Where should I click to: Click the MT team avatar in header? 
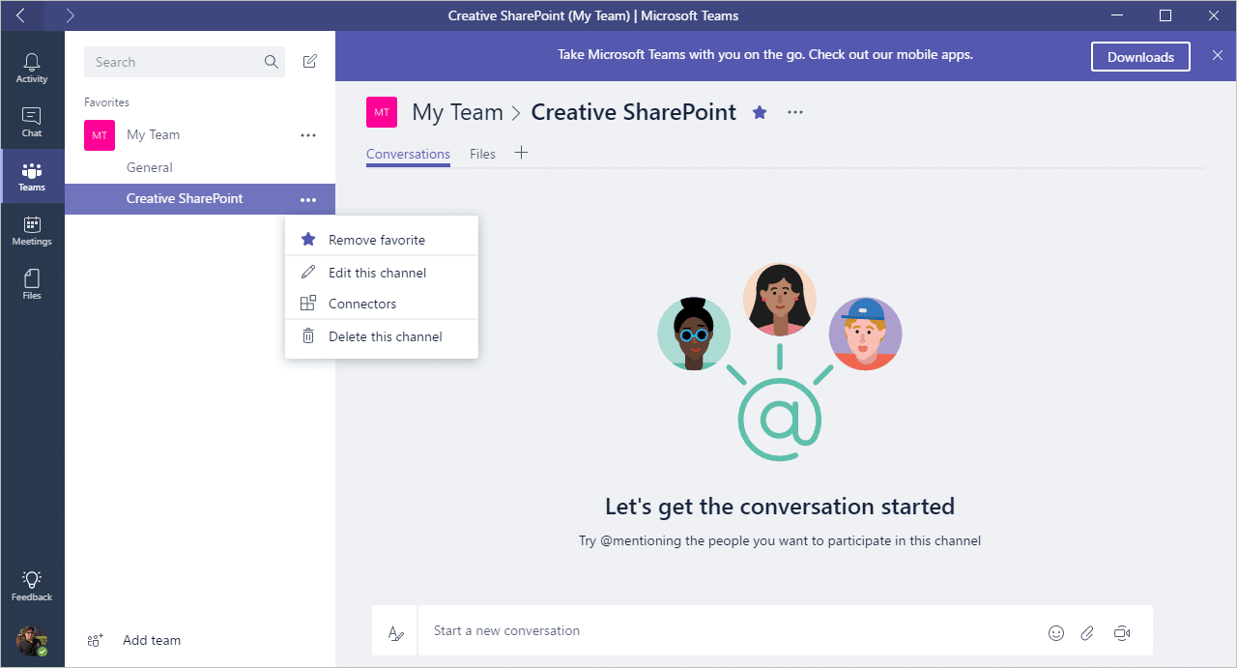point(382,112)
